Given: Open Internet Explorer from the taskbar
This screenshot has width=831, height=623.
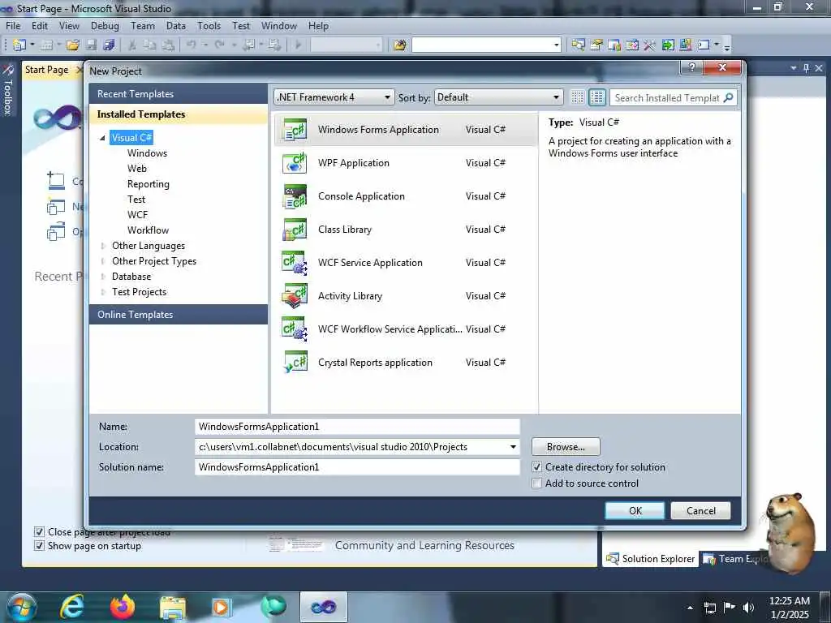Looking at the screenshot, I should [x=72, y=606].
